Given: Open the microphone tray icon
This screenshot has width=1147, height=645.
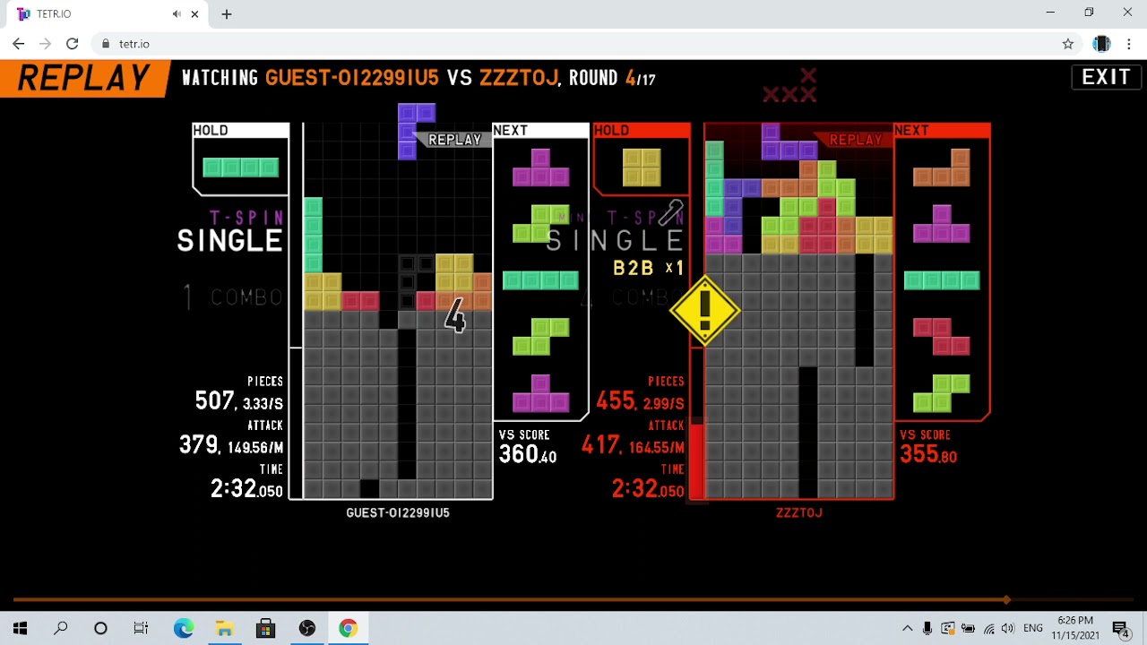Looking at the screenshot, I should [927, 628].
